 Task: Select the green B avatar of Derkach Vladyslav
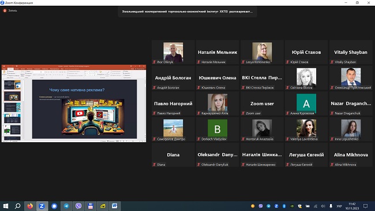(x=217, y=129)
